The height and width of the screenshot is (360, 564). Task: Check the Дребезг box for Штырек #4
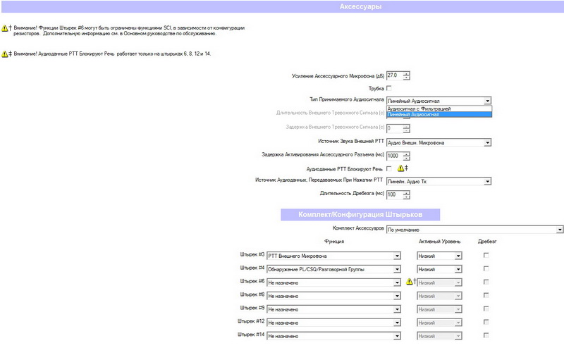pyautogui.click(x=486, y=268)
